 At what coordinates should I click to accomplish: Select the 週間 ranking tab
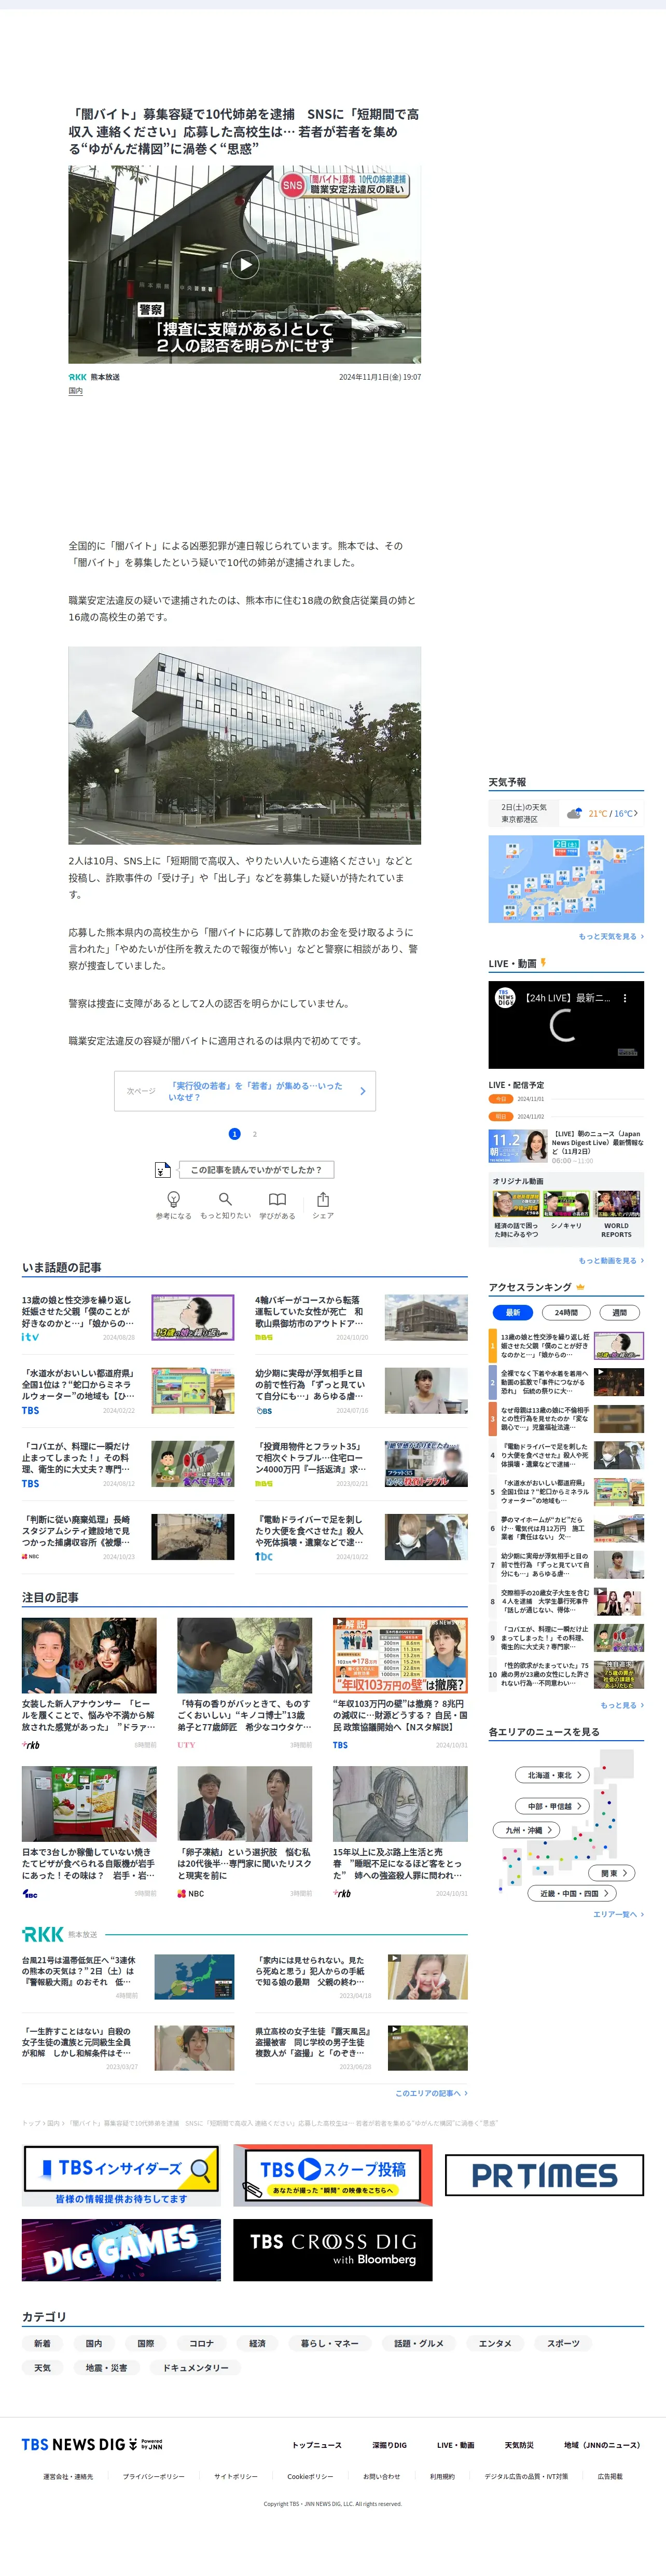[619, 1312]
